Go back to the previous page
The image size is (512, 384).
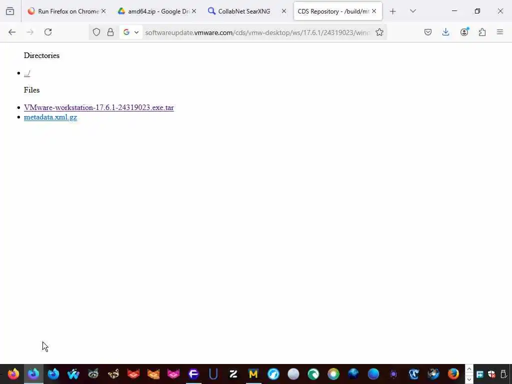tap(12, 32)
